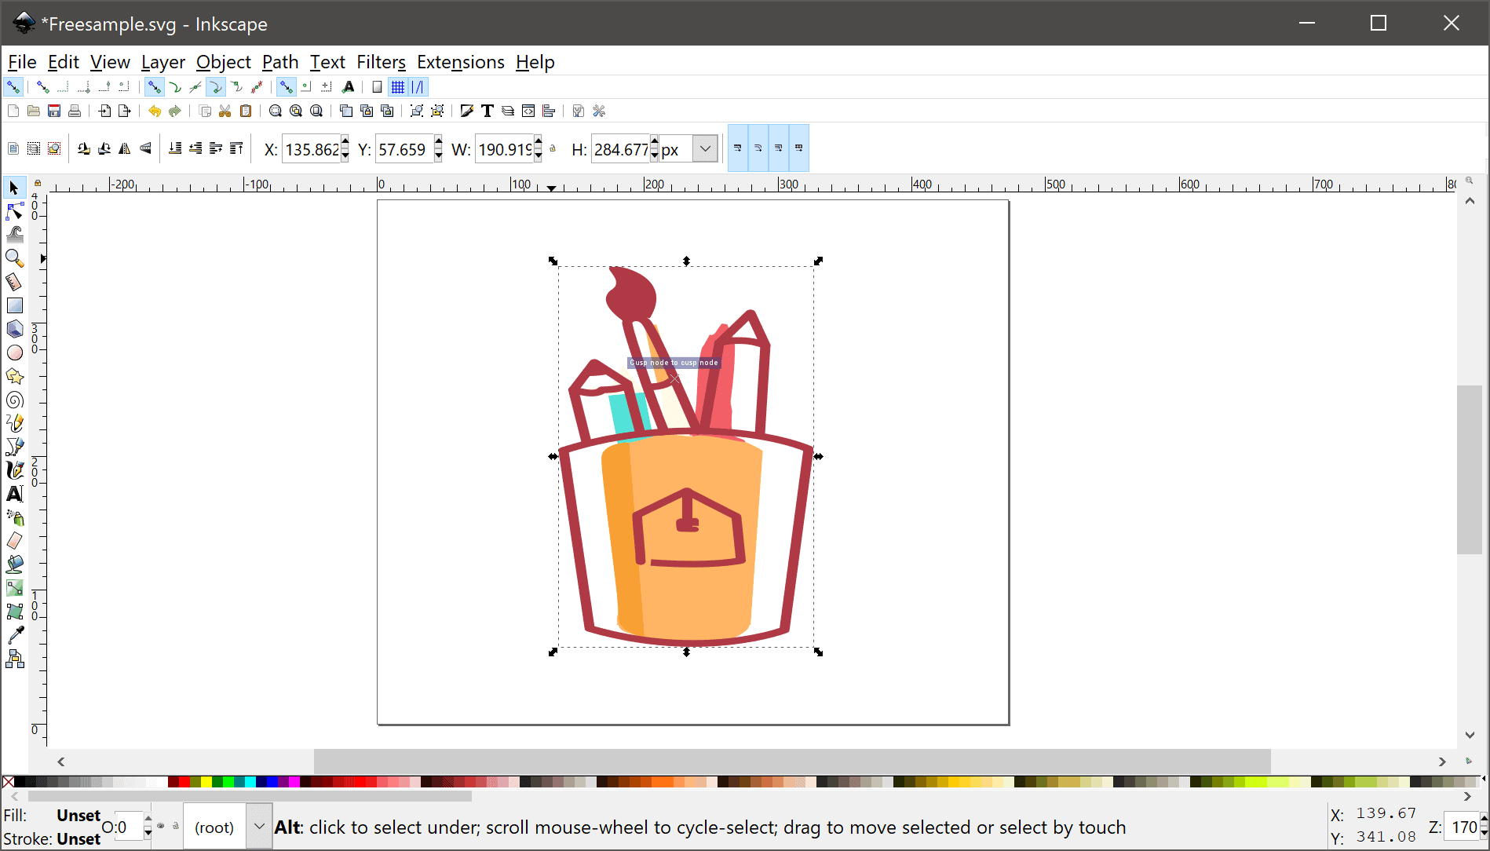Open the Path menu
This screenshot has height=851, width=1490.
pos(280,62)
